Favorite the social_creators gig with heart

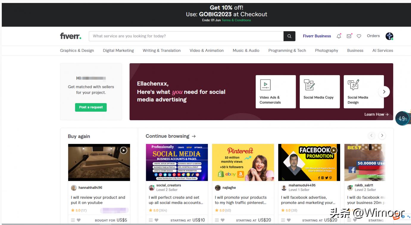point(157,220)
